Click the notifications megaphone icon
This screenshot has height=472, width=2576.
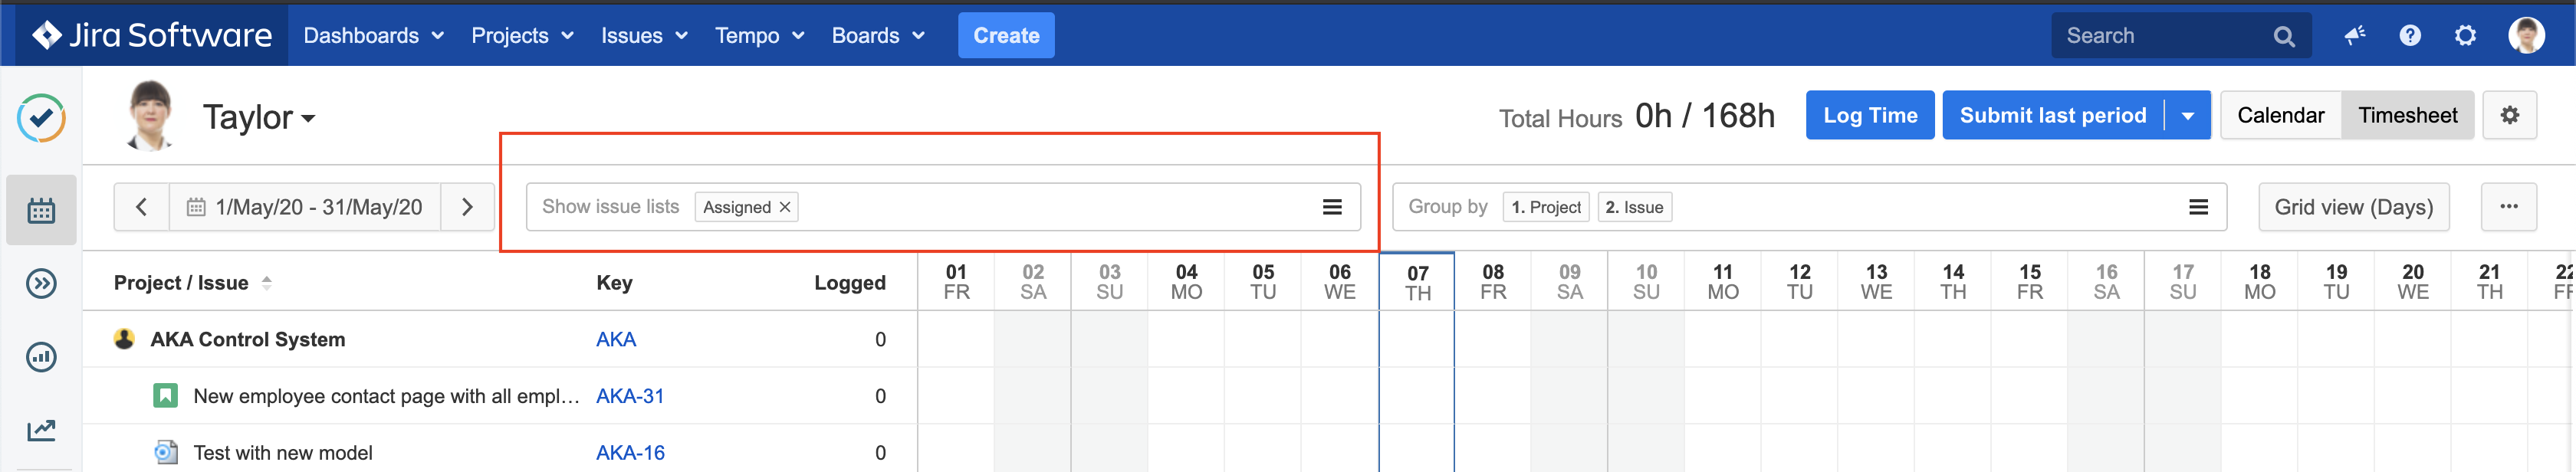(2354, 36)
